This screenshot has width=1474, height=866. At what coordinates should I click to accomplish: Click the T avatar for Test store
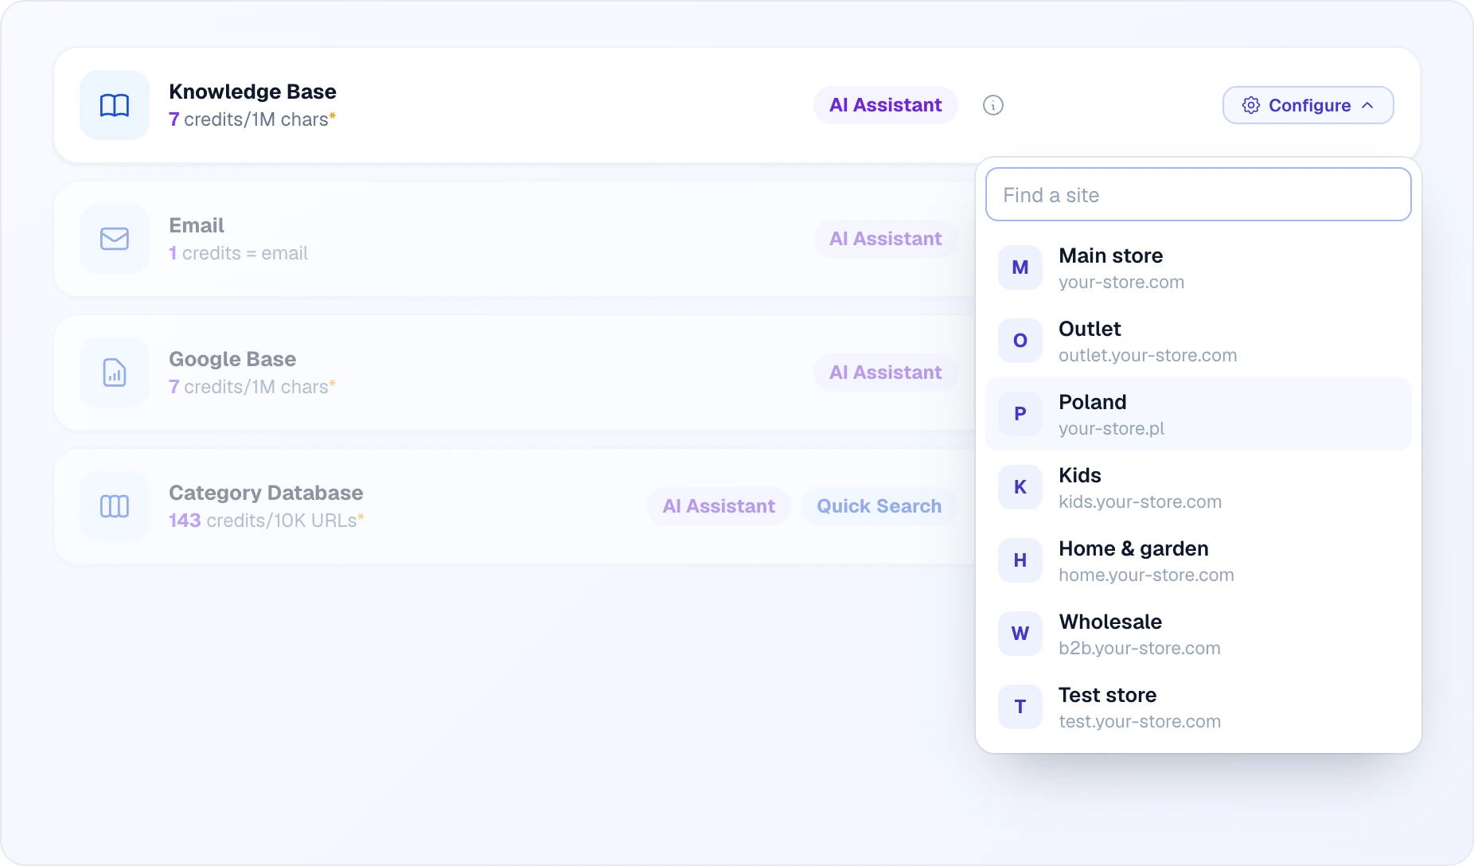coord(1020,707)
